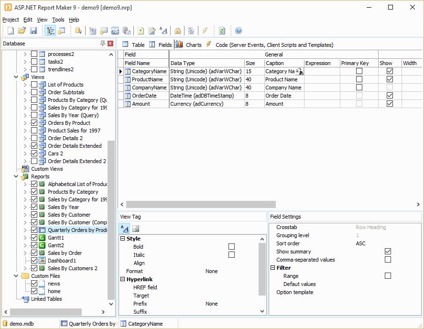Click the lightning bolt generate icon
The image size is (424, 329).
pyautogui.click(x=205, y=31)
